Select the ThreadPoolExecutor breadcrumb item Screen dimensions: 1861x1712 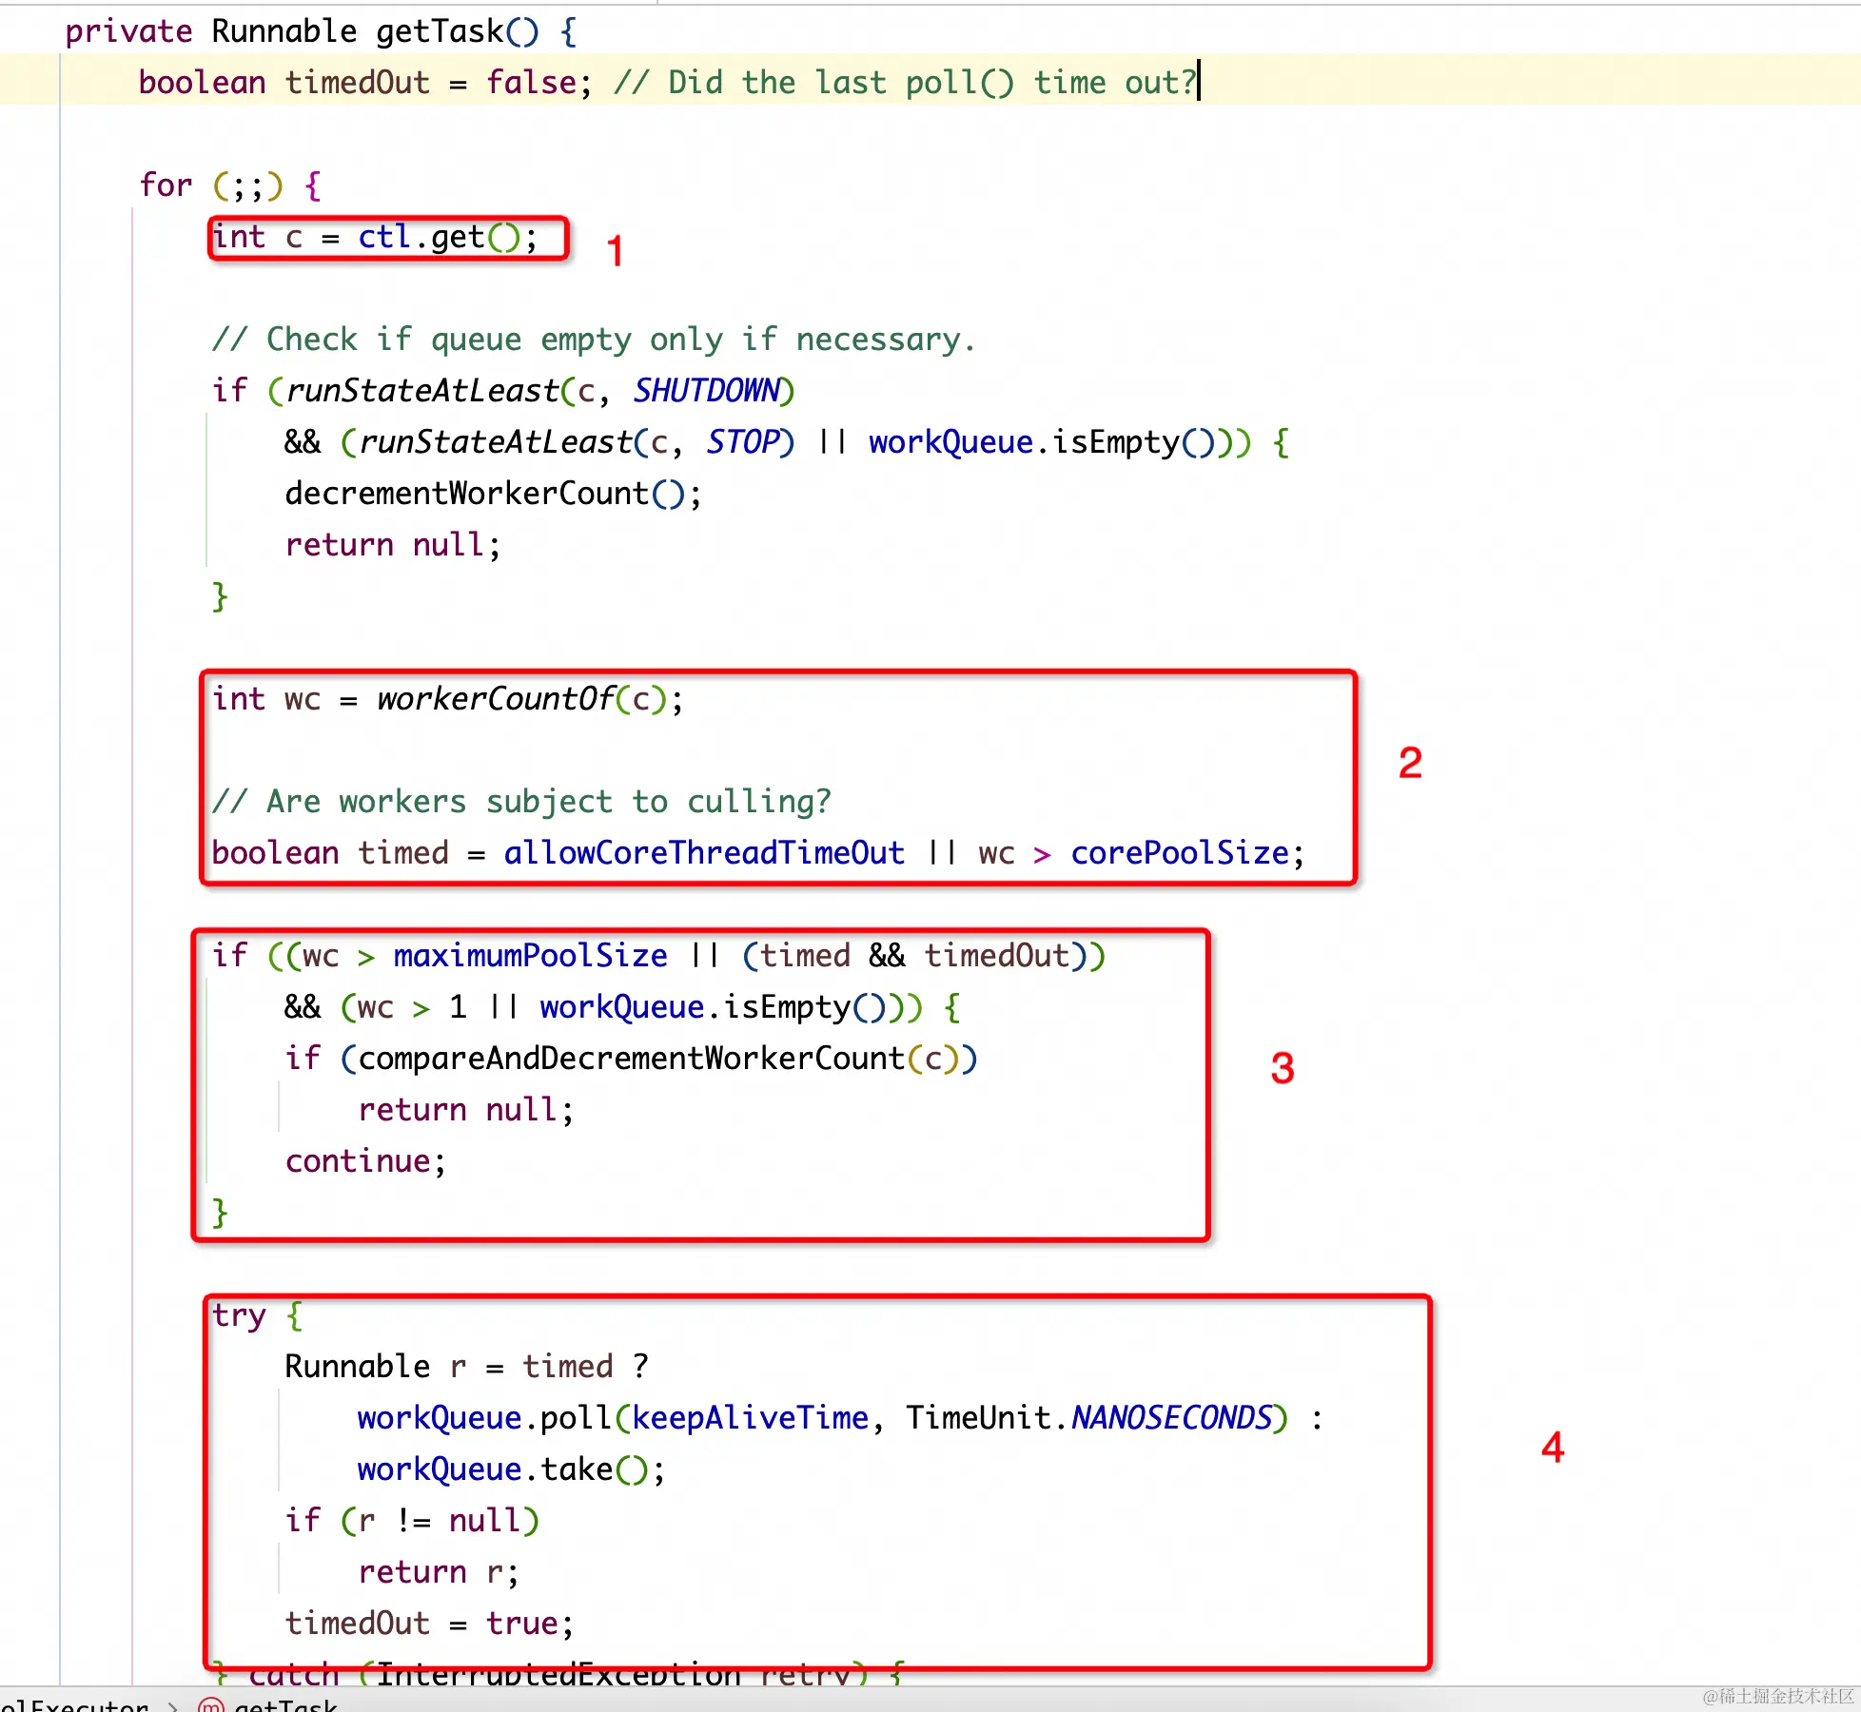(74, 1705)
